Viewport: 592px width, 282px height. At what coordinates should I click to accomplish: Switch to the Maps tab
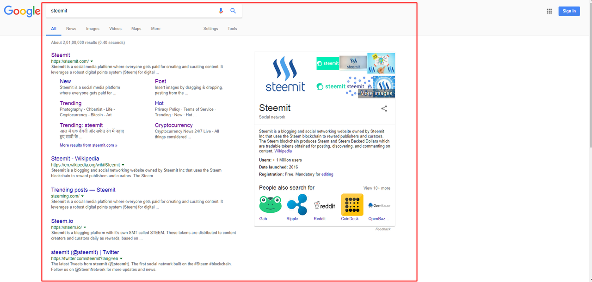136,29
